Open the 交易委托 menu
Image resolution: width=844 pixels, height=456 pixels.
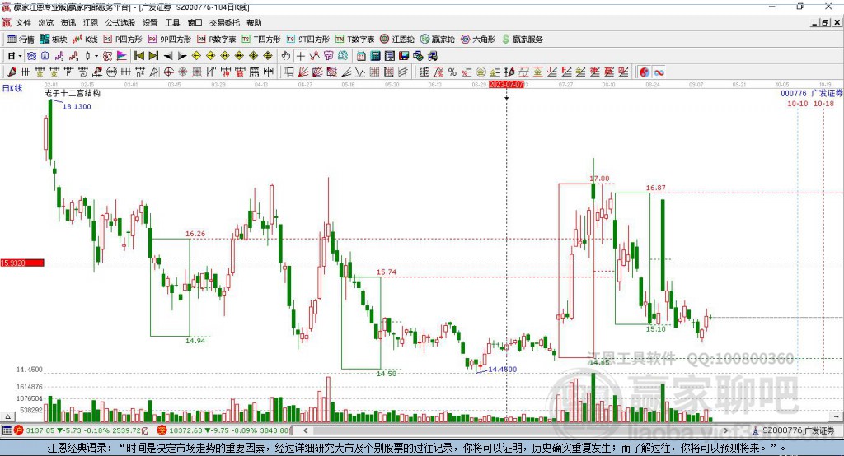point(224,22)
